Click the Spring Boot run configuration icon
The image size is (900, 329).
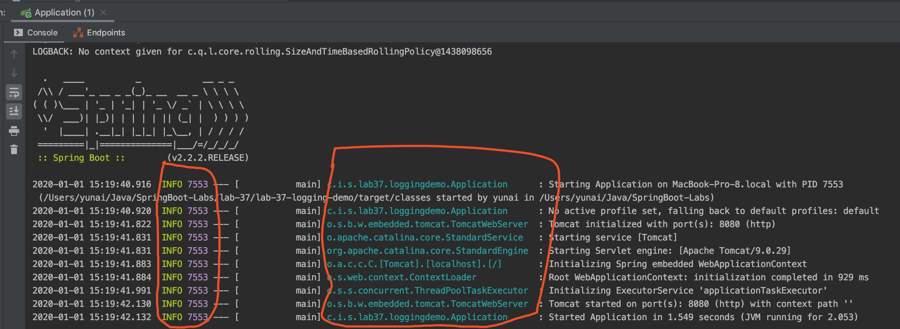(x=26, y=13)
